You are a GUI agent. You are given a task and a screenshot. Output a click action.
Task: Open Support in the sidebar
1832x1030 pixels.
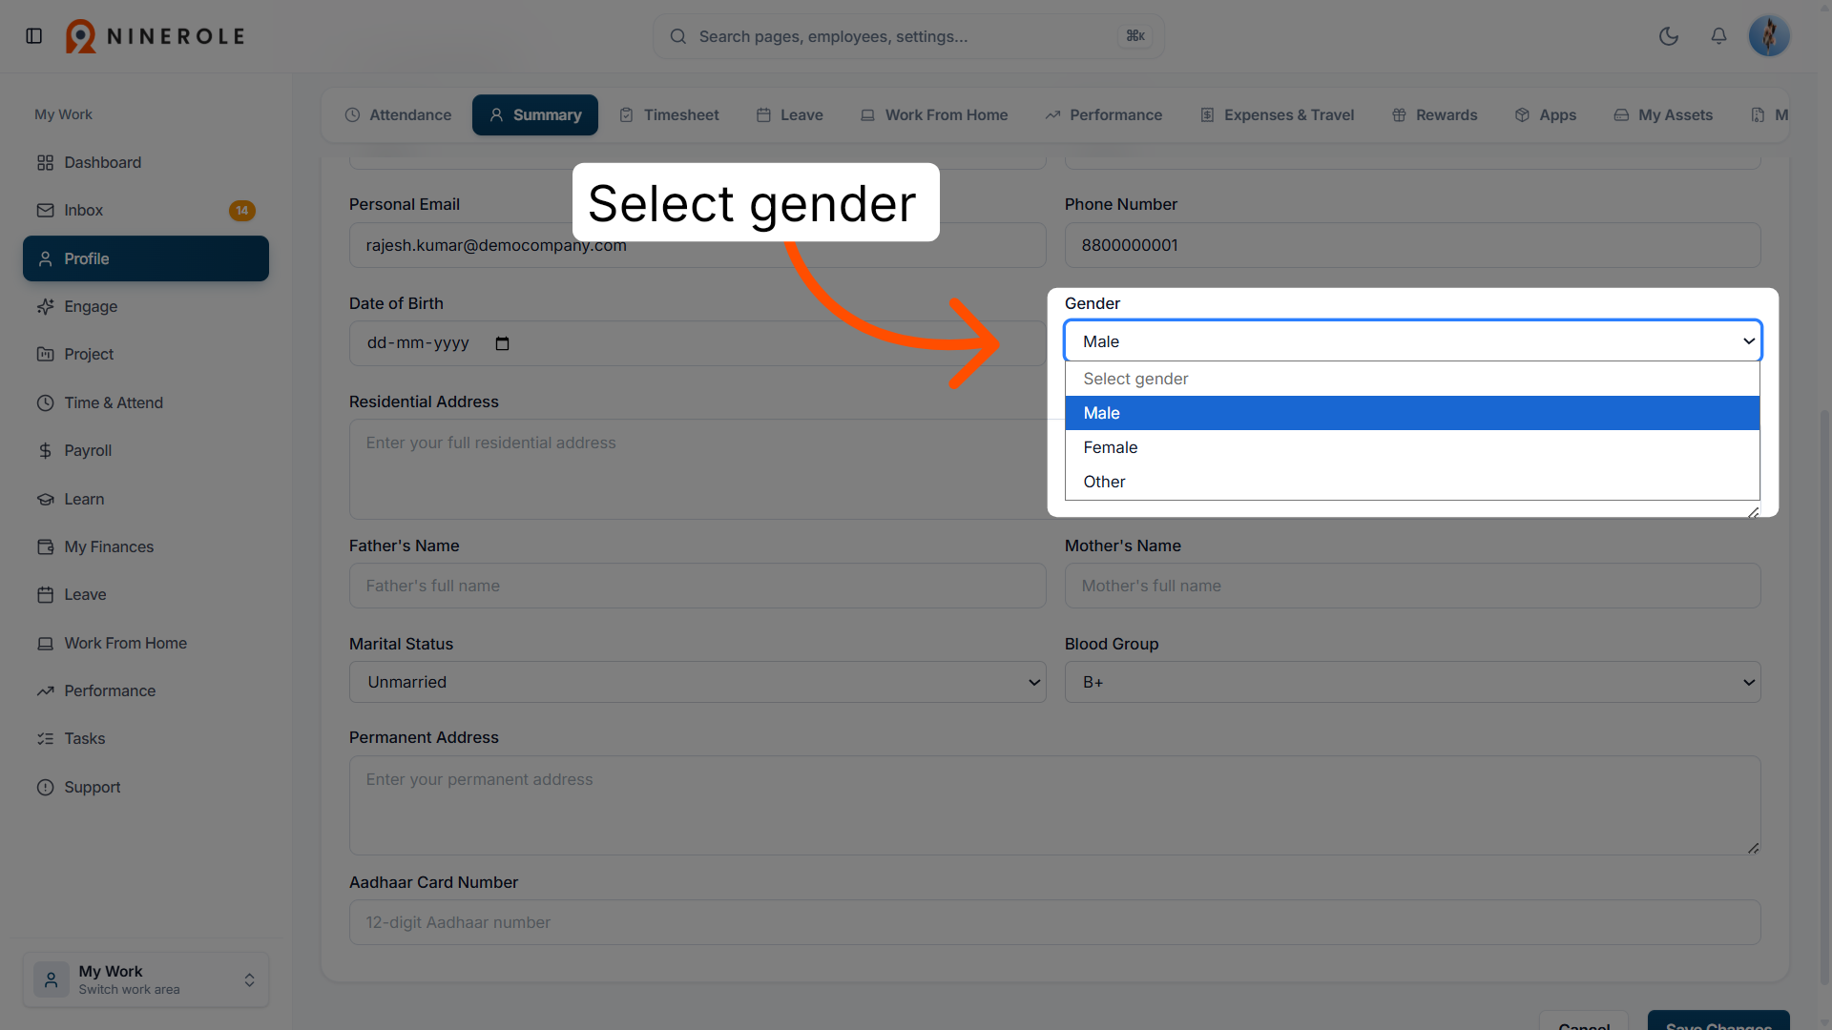tap(146, 787)
